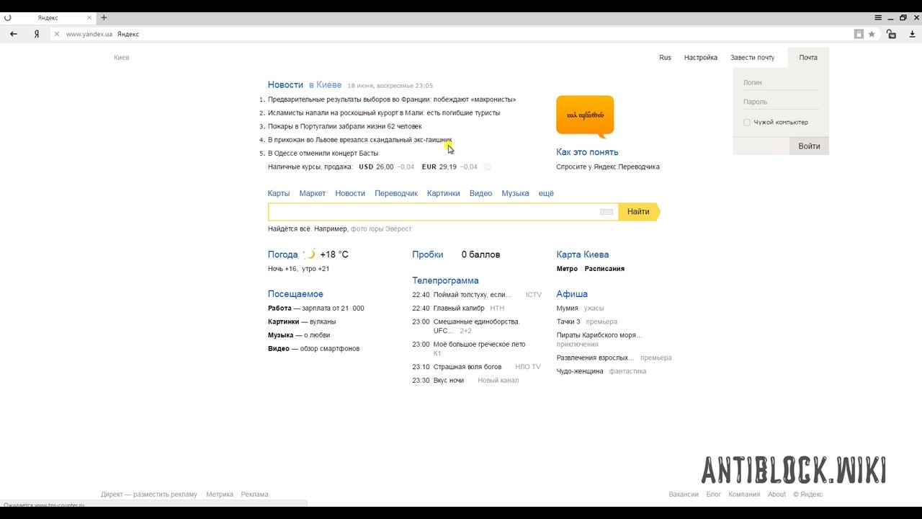Open the Новости heading link

point(285,85)
